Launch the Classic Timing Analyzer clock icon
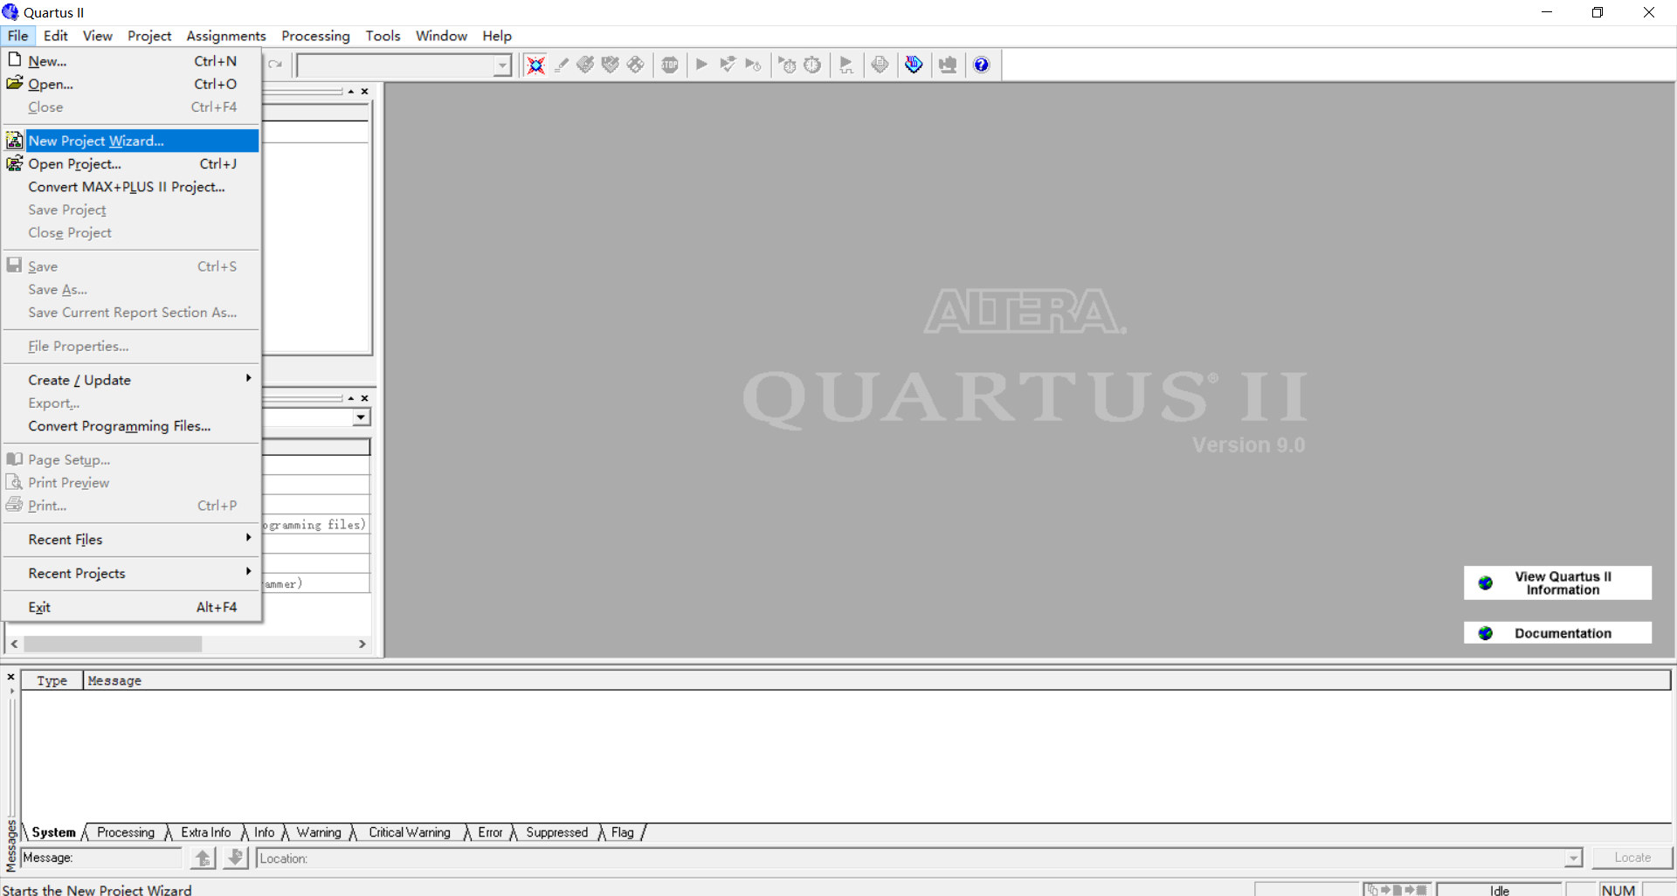Screen dimensions: 1677x896 (812, 64)
